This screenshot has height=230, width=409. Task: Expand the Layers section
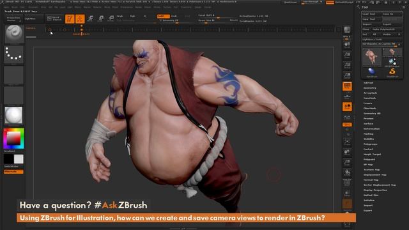point(368,103)
